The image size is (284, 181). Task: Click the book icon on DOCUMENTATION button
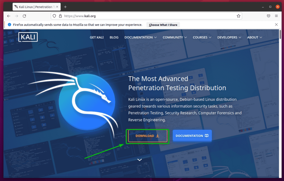pos(207,136)
